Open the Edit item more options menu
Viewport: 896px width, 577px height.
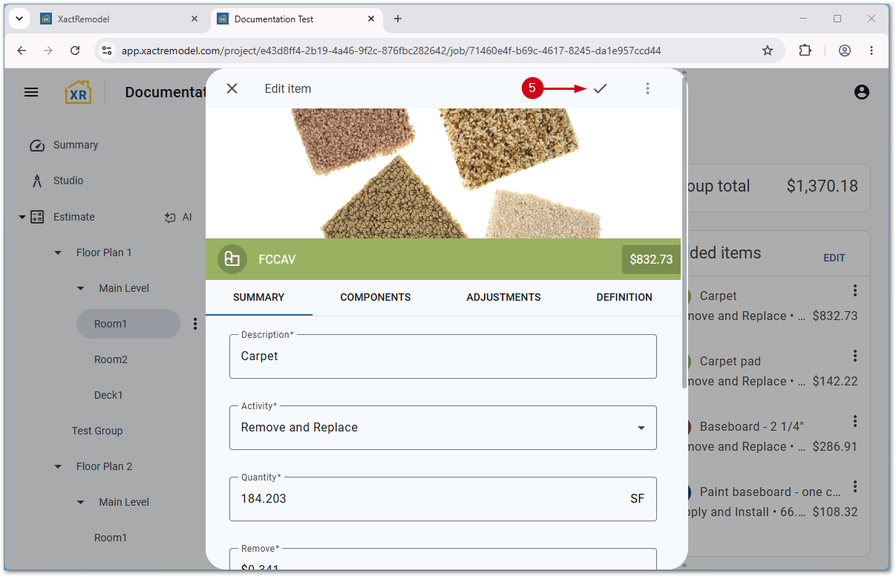click(x=647, y=88)
